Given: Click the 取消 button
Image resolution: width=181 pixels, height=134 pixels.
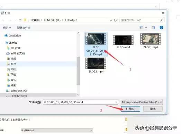Looking at the screenshot, I should pyautogui.click(x=153, y=109).
